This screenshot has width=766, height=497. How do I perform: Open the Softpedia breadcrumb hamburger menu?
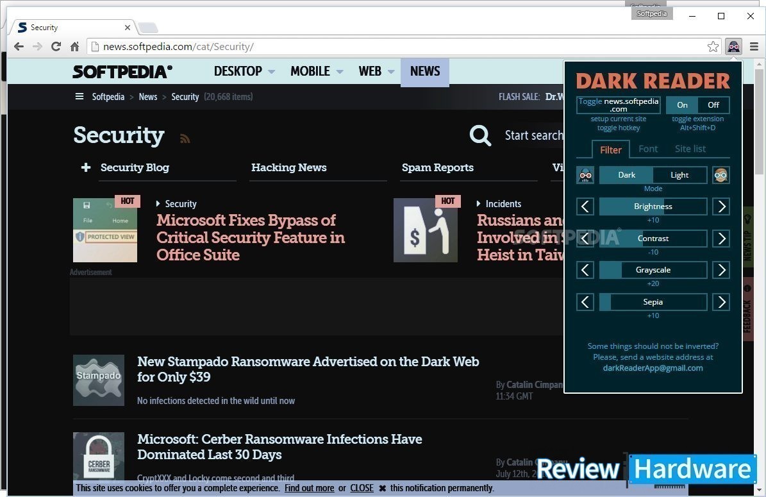(79, 96)
